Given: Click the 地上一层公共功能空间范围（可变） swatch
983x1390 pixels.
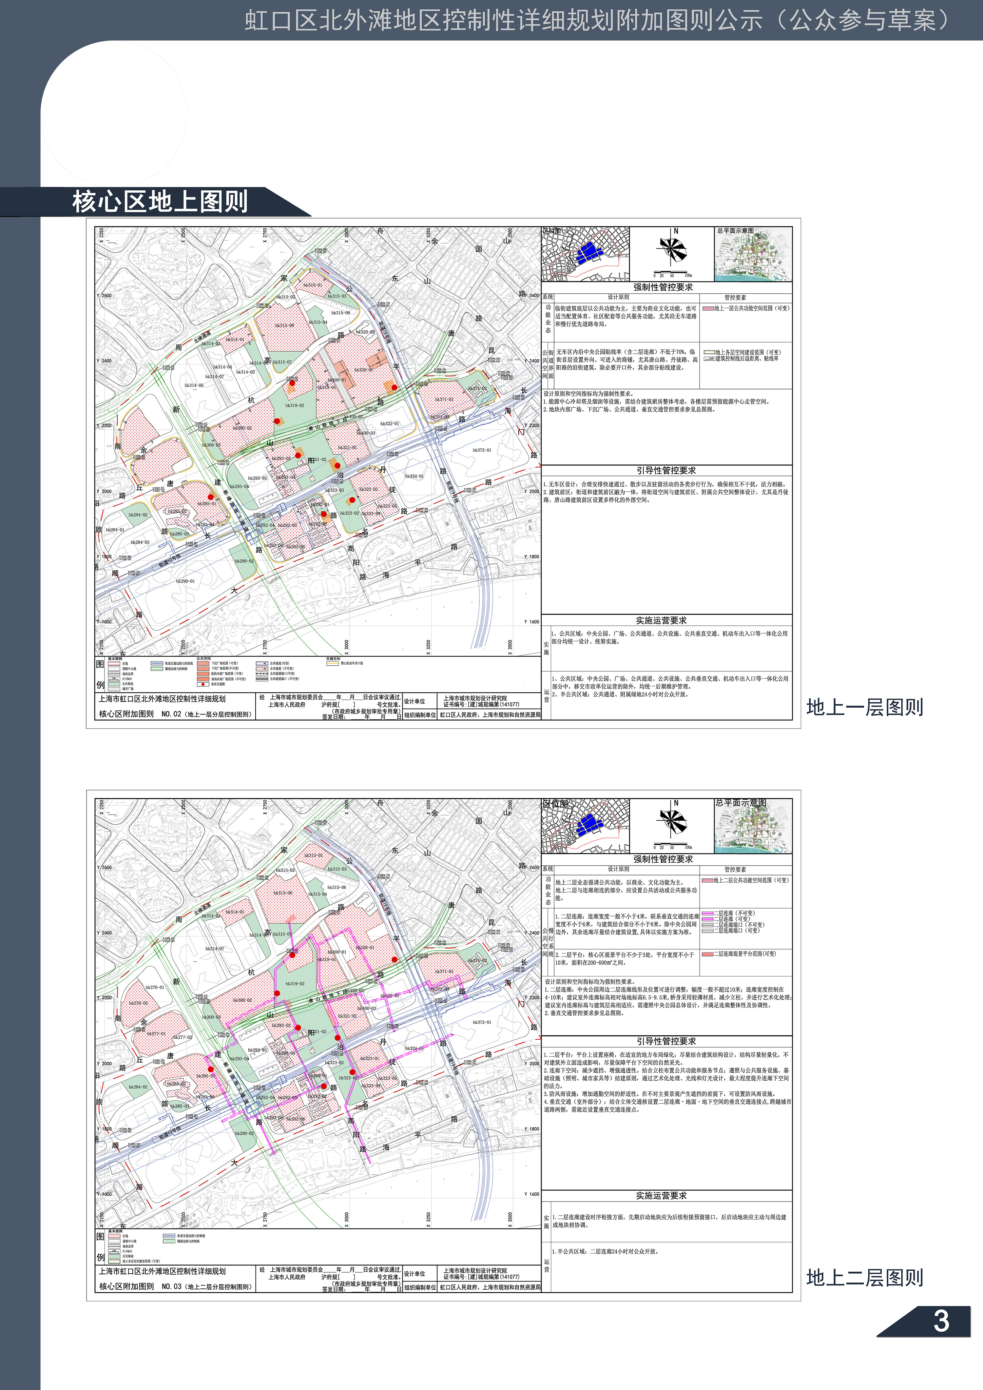Looking at the screenshot, I should point(708,309).
